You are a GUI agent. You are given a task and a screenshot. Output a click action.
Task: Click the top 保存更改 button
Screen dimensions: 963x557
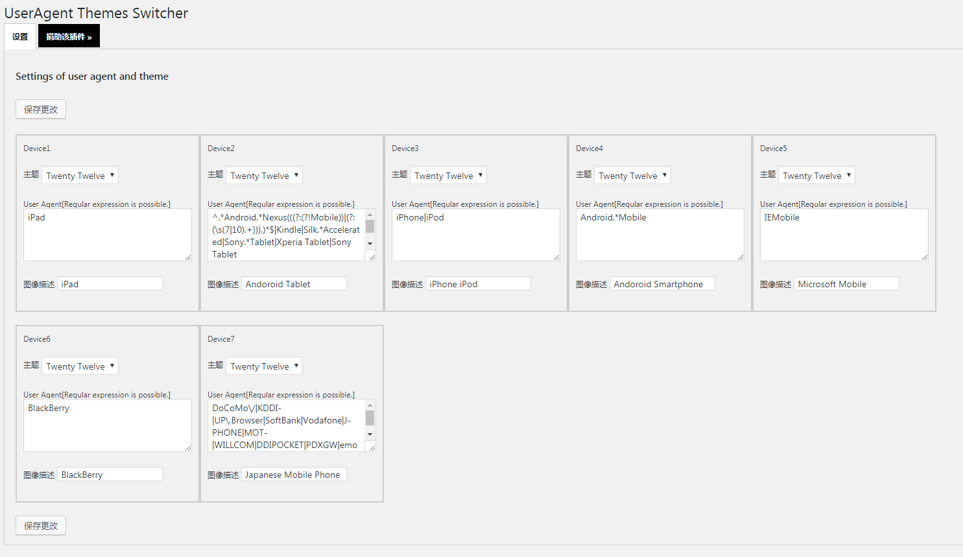tap(41, 109)
